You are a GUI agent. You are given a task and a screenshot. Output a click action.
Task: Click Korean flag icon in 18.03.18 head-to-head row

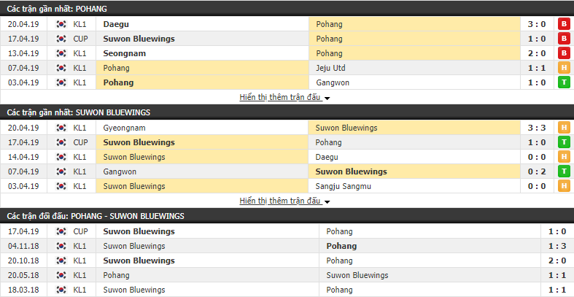coord(61,290)
